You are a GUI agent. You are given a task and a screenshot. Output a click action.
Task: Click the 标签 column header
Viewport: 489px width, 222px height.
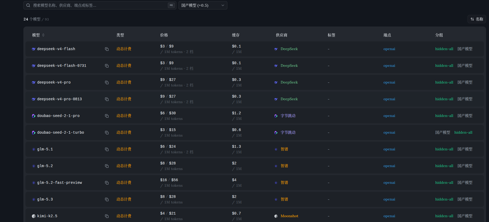click(331, 35)
